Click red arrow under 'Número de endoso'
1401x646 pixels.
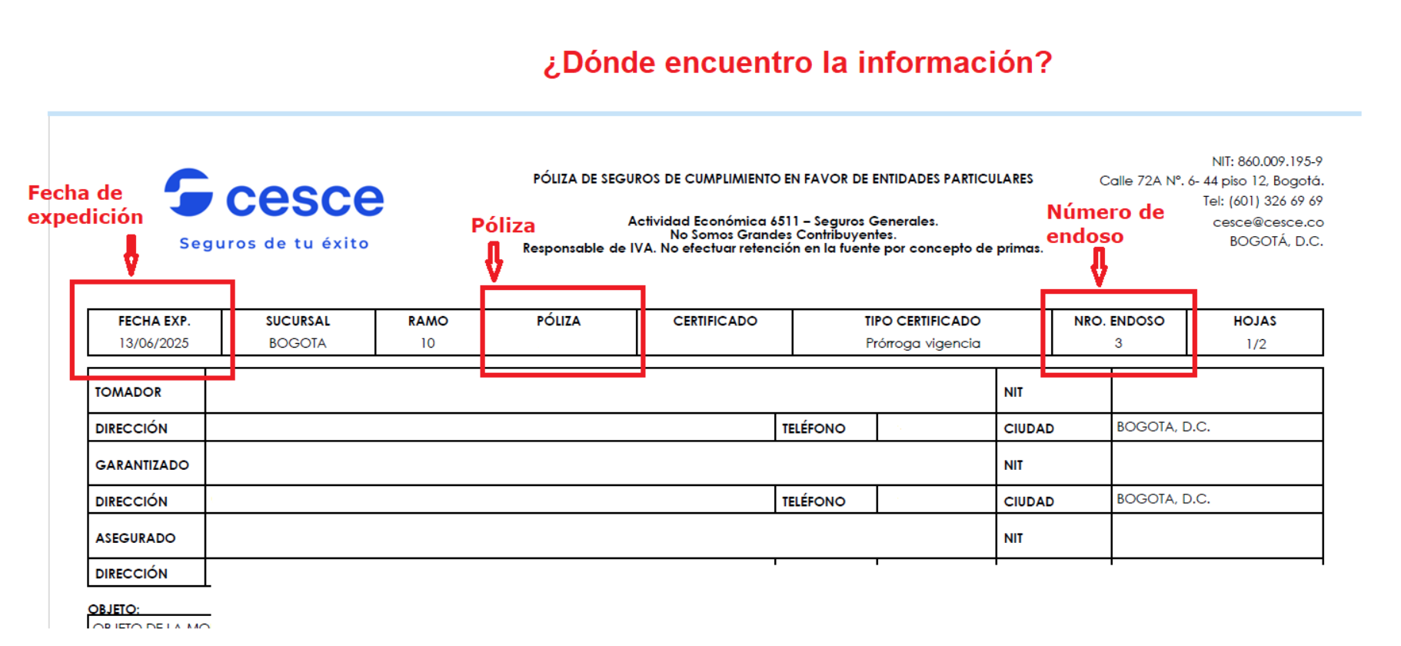point(1099,267)
